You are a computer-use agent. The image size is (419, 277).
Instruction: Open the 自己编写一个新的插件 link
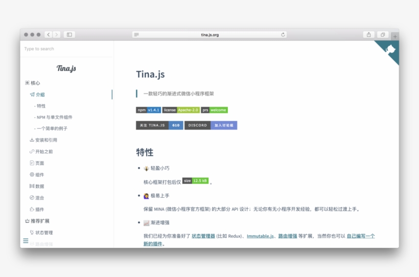click(x=361, y=236)
